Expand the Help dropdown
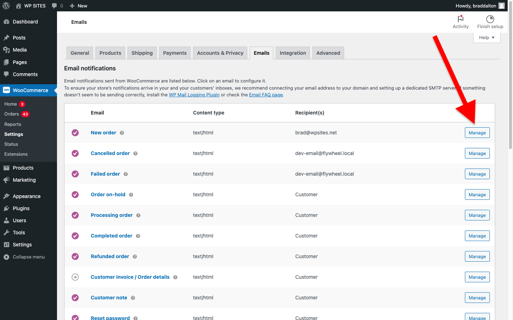The image size is (513, 320). [486, 38]
